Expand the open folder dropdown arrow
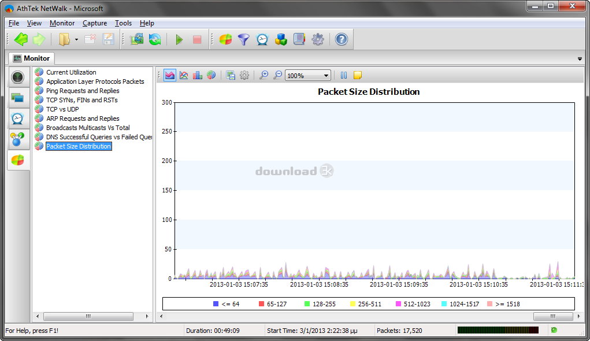 76,39
